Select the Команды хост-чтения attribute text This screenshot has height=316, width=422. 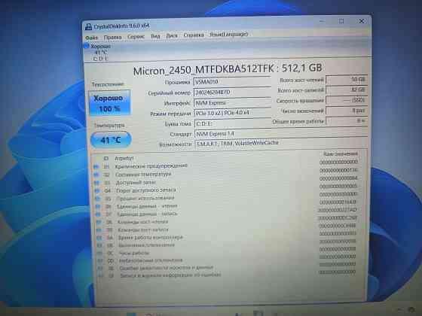143,222
